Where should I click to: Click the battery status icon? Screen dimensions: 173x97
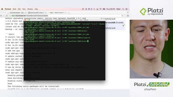[104, 9]
